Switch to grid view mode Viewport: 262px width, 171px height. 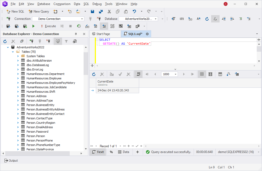(x=202, y=74)
